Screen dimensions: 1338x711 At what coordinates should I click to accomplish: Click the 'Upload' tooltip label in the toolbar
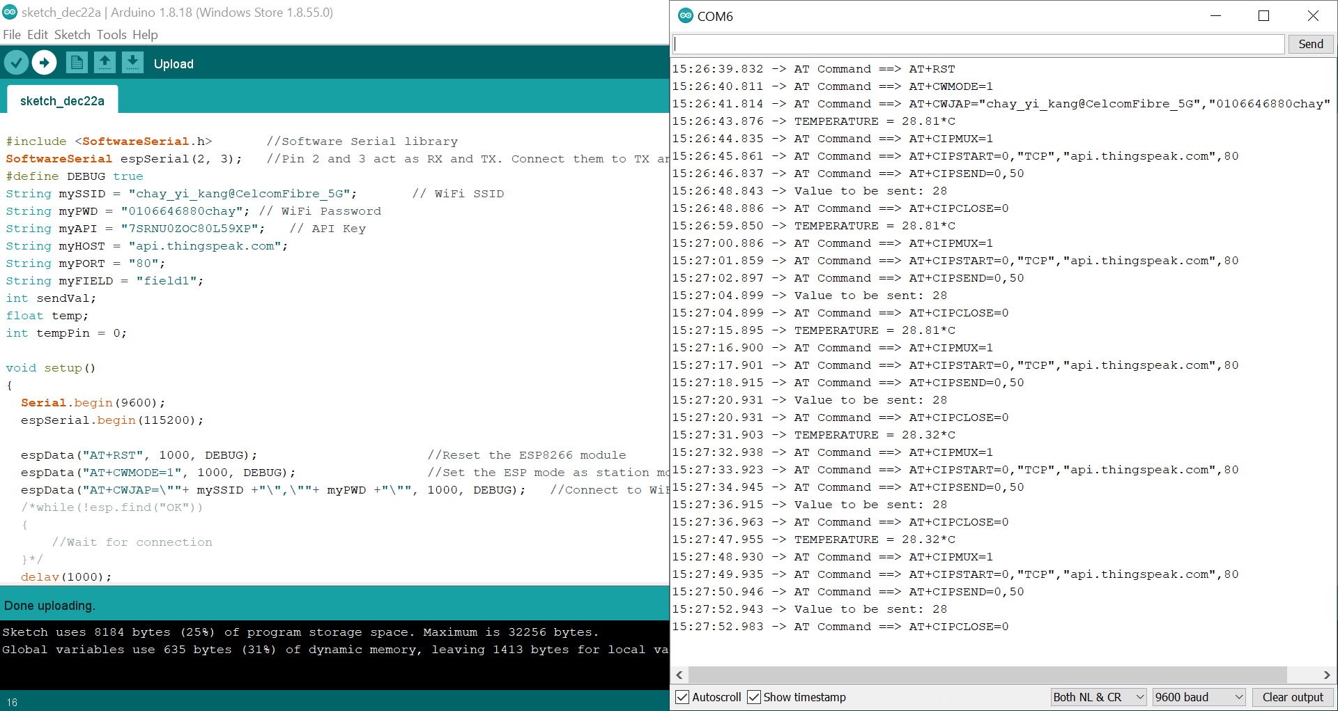click(x=174, y=63)
